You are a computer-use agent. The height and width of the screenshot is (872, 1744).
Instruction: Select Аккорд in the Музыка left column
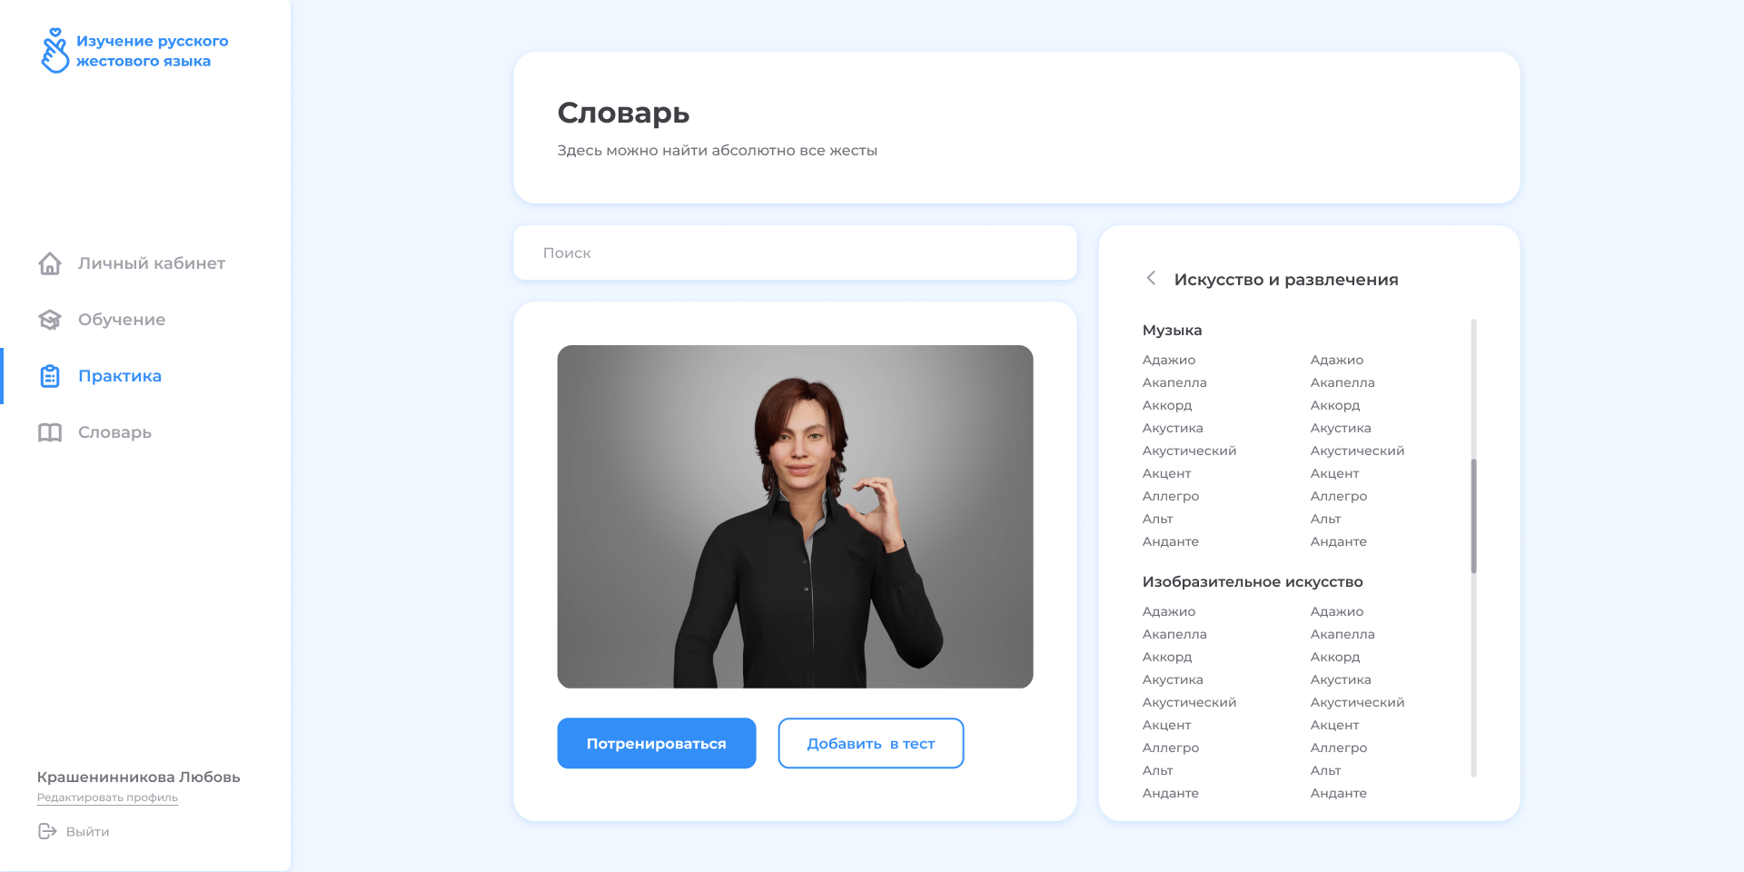(1167, 405)
